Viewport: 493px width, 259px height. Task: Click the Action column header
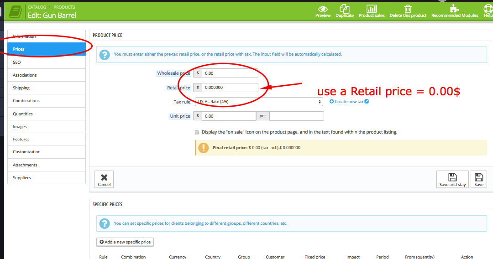click(x=467, y=257)
